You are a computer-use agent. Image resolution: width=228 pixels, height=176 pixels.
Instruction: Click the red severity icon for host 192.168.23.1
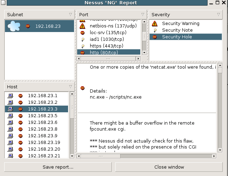(20, 96)
